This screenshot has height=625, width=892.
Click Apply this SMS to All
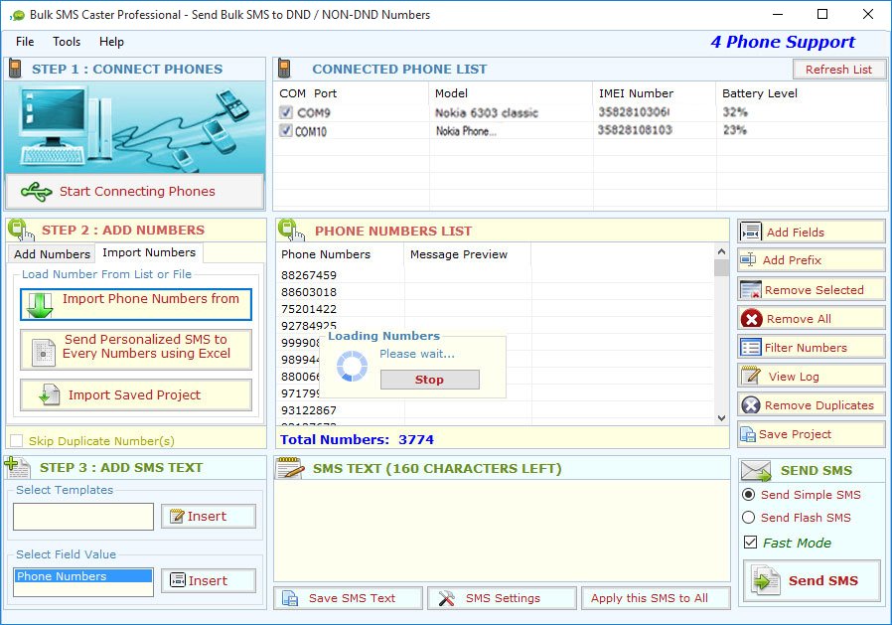(656, 598)
